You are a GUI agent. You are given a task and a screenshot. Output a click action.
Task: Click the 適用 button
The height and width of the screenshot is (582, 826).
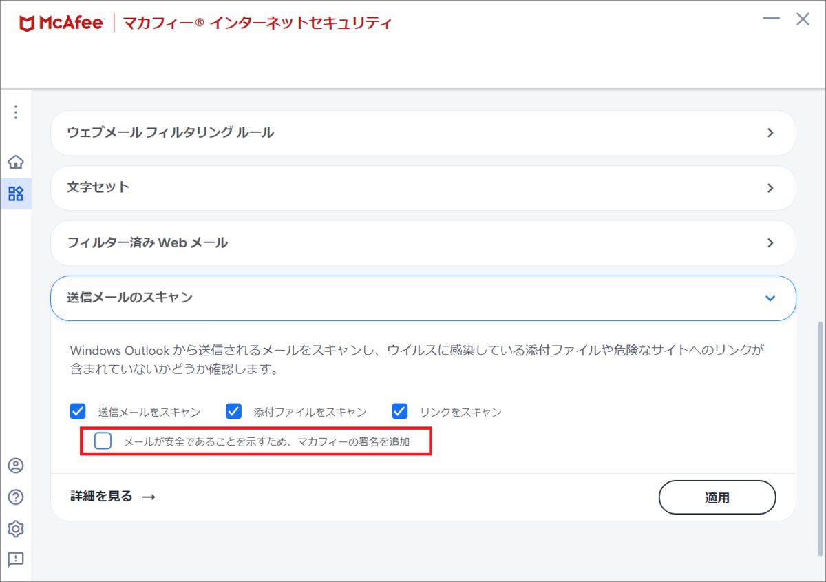tap(717, 497)
